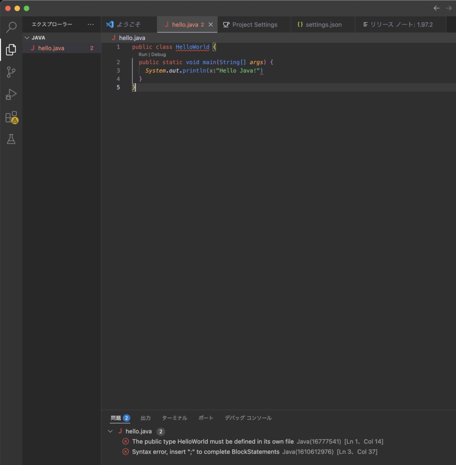Open the Project Settings tab

(254, 25)
